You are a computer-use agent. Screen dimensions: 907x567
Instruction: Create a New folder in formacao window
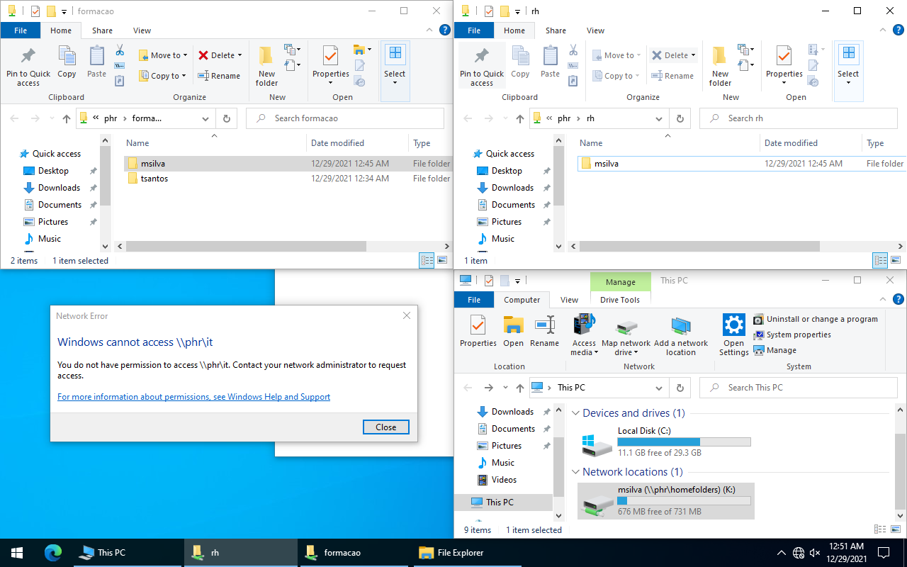point(266,64)
